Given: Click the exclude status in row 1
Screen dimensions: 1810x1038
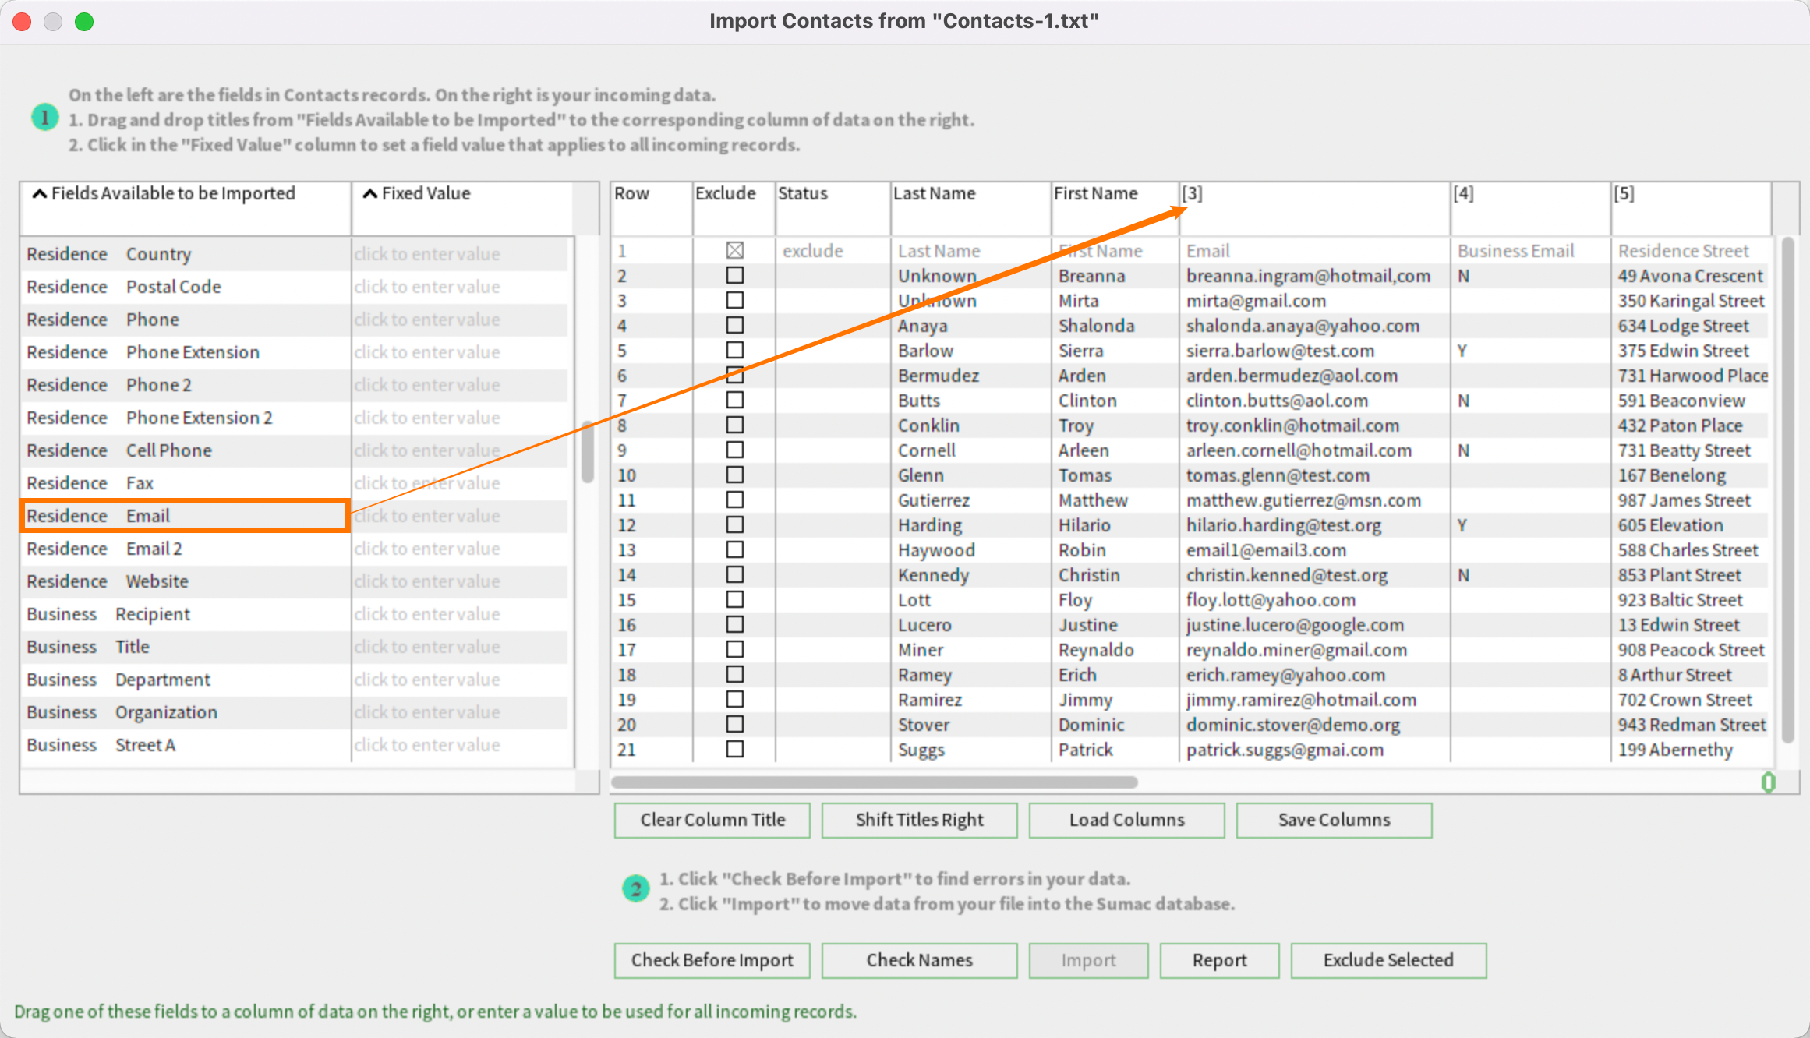Looking at the screenshot, I should [x=813, y=251].
